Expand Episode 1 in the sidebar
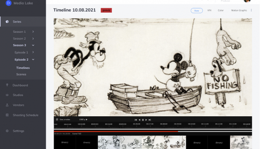260x149 pixels. [x=33, y=52]
